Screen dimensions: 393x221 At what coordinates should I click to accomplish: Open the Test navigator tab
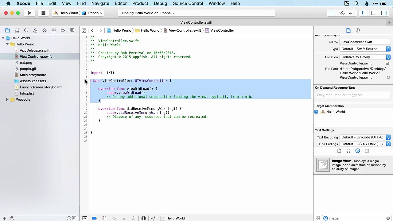45,30
